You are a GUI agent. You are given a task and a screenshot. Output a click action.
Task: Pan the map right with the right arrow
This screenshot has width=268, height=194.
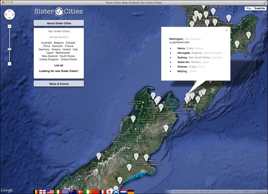pyautogui.click(x=13, y=14)
